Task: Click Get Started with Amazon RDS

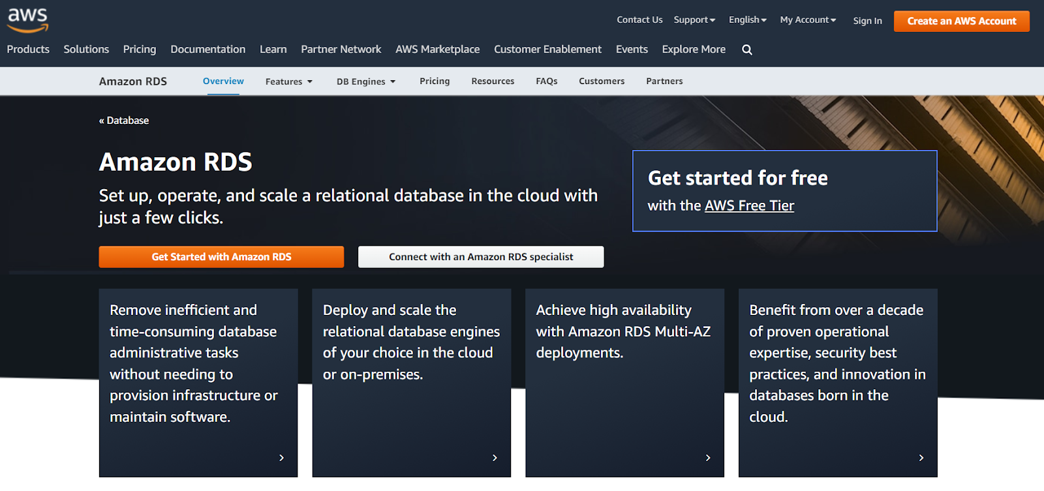Action: pyautogui.click(x=221, y=257)
